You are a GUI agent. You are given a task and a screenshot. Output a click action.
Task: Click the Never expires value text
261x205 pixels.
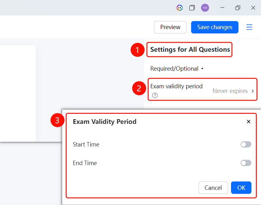pos(230,91)
